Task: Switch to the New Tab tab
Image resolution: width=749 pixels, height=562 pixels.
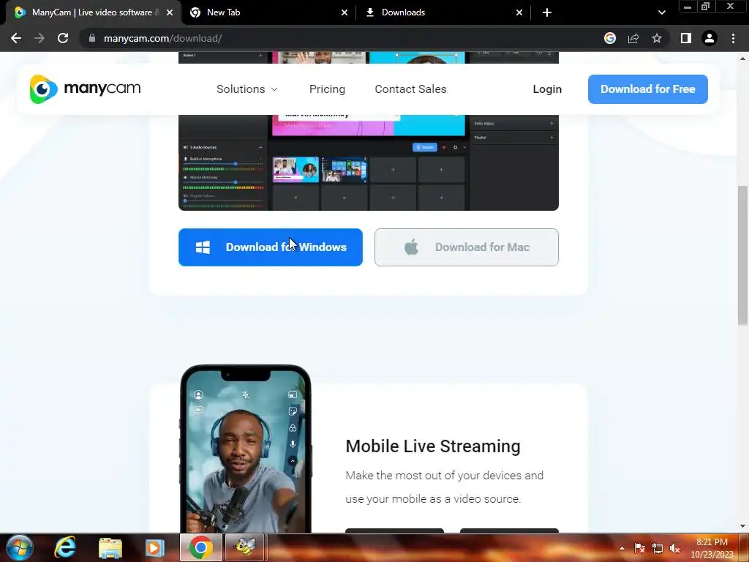Action: coord(268,12)
